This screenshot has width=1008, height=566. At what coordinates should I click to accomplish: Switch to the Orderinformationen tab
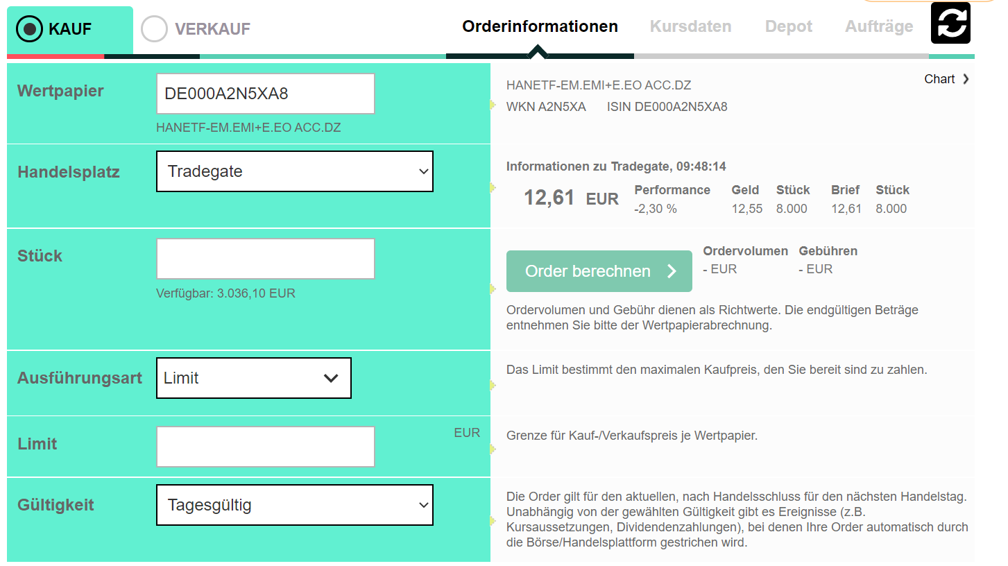(540, 26)
